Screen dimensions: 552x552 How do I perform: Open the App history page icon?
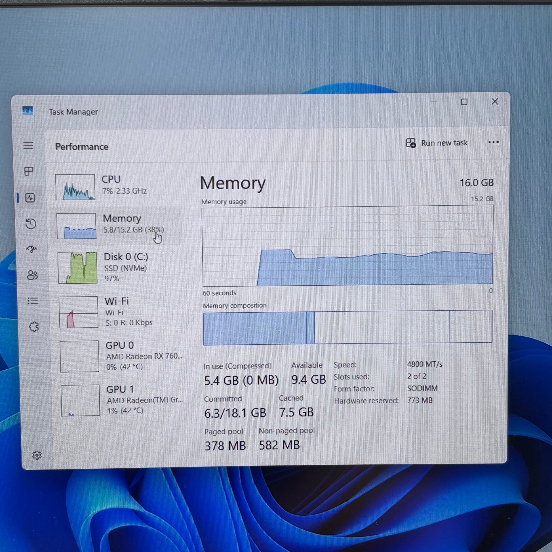31,224
